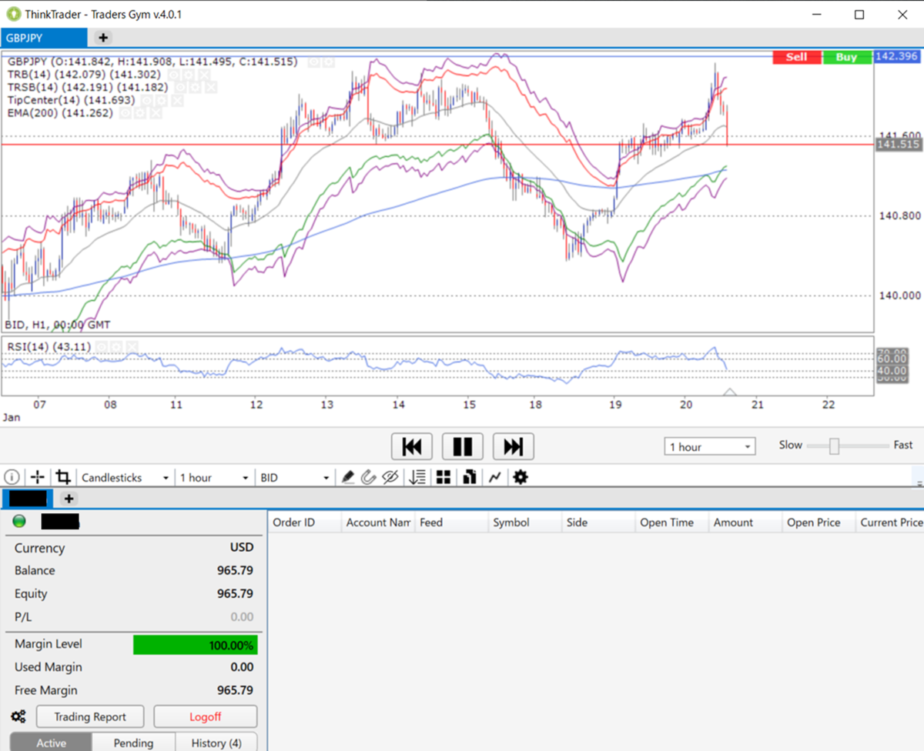Remove the RSI(14) indicator
Image resolution: width=924 pixels, height=751 pixels.
pyautogui.click(x=132, y=347)
